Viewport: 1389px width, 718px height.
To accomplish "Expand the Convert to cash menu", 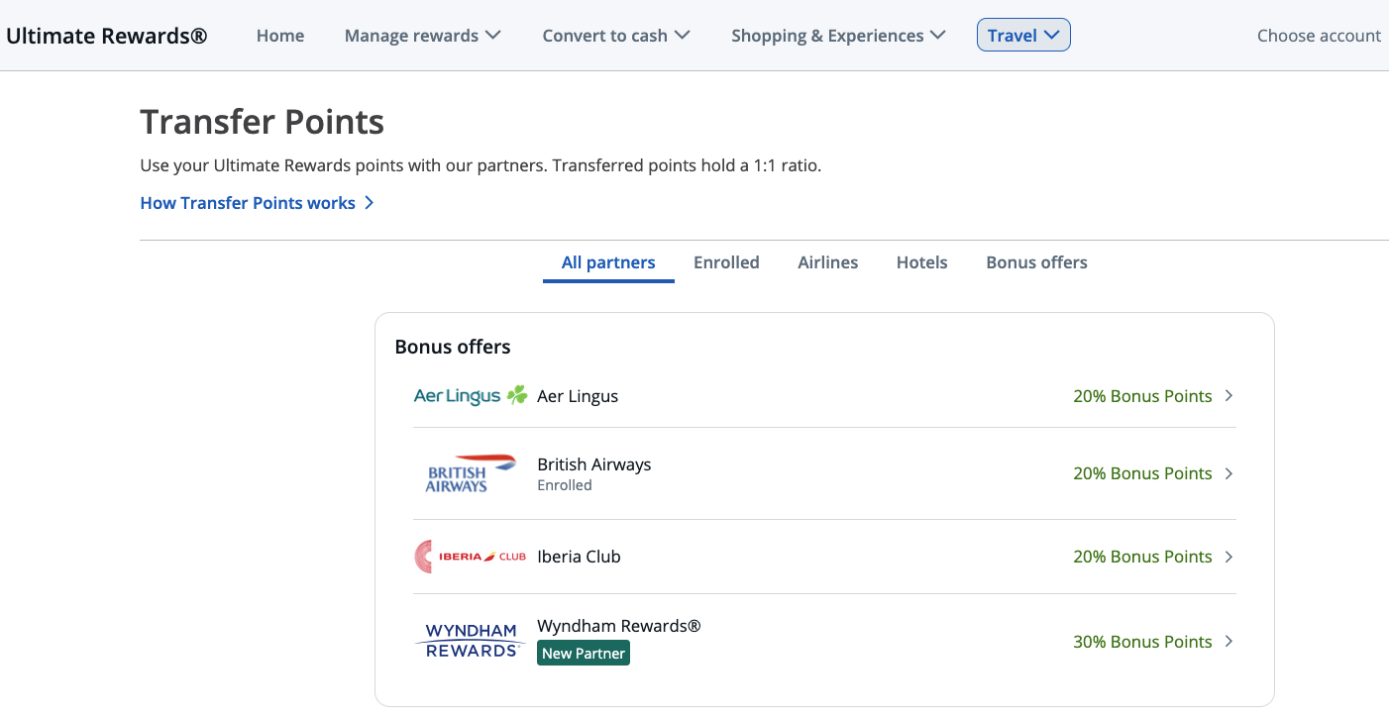I will click(x=616, y=35).
